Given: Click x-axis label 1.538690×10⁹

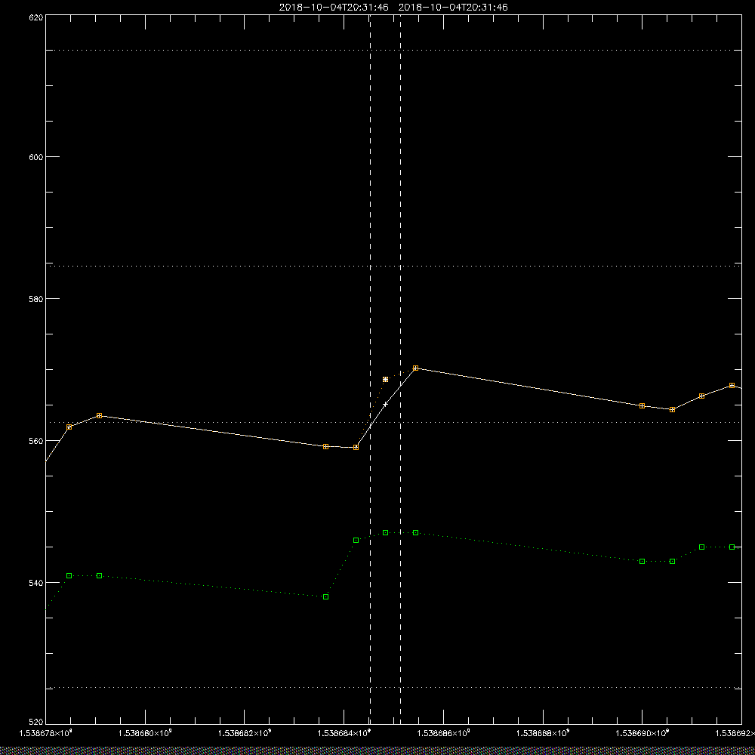Looking at the screenshot, I should [643, 733].
